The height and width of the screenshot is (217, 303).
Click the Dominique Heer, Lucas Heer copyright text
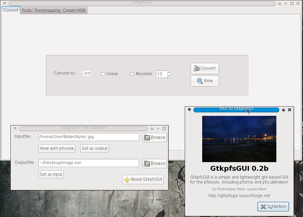239,189
